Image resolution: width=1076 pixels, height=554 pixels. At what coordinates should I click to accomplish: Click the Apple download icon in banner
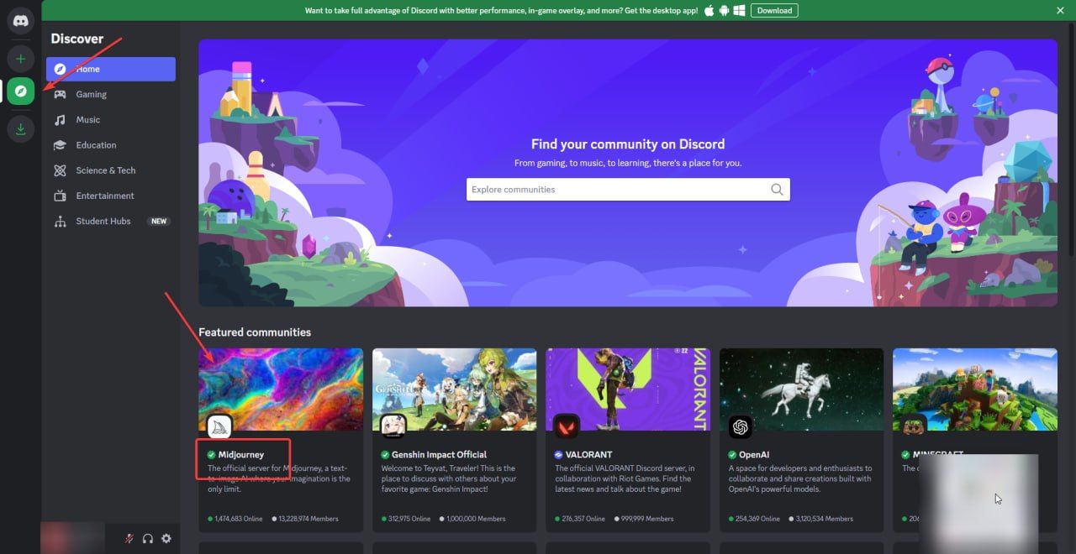pyautogui.click(x=709, y=10)
